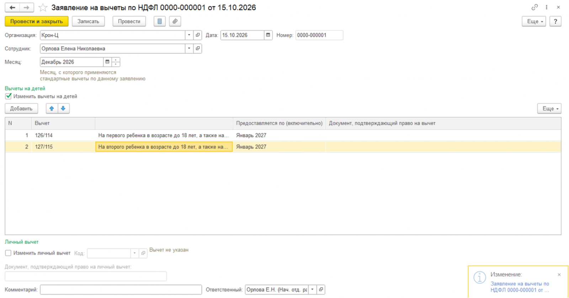Open document movements report icon
The height and width of the screenshot is (298, 569).
click(x=160, y=21)
